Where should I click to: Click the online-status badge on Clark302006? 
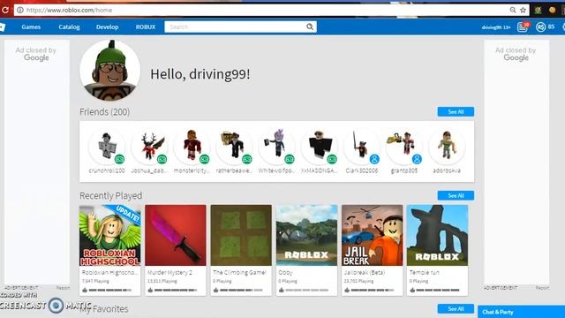pyautogui.click(x=374, y=159)
